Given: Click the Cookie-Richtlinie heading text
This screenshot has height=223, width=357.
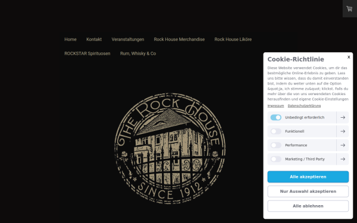Looking at the screenshot, I should point(296,59).
